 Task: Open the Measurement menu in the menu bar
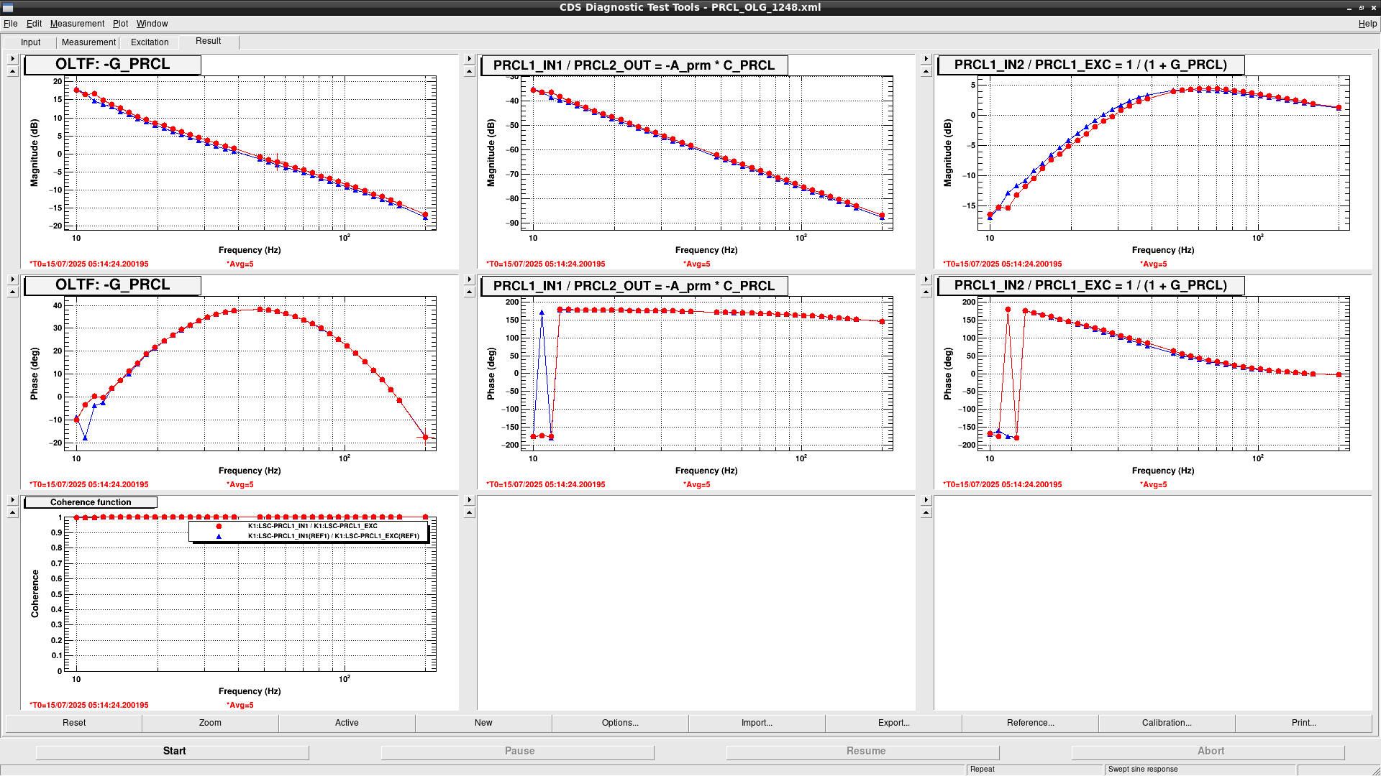(77, 24)
